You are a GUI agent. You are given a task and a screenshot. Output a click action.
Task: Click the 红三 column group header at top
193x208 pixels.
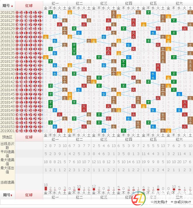[x=104, y=3]
